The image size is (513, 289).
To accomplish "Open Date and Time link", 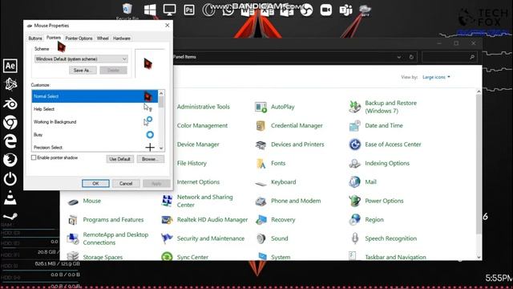I will click(x=384, y=125).
